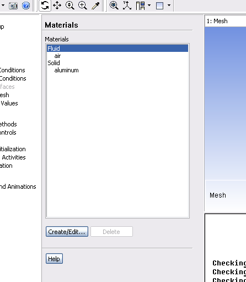Image resolution: width=246 pixels, height=282 pixels.
Task: Open graphics window layout dropdown arrow
Action: [169, 6]
